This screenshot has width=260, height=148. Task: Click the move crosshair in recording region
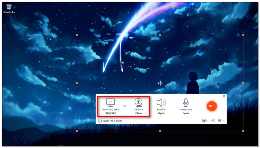tap(160, 83)
